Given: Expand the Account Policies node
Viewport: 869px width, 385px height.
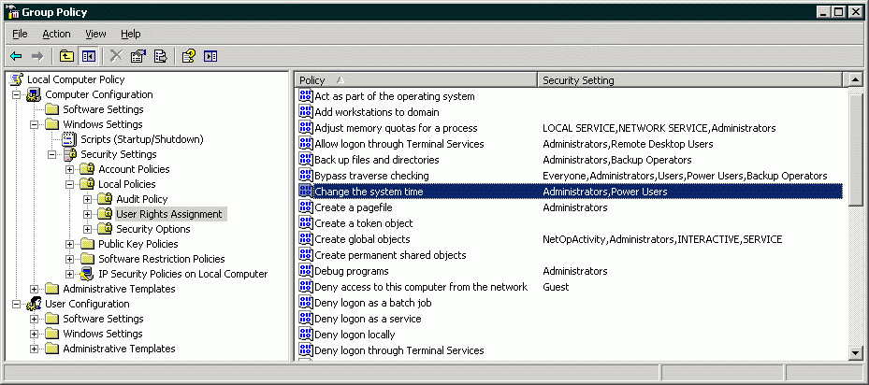Looking at the screenshot, I should (70, 169).
